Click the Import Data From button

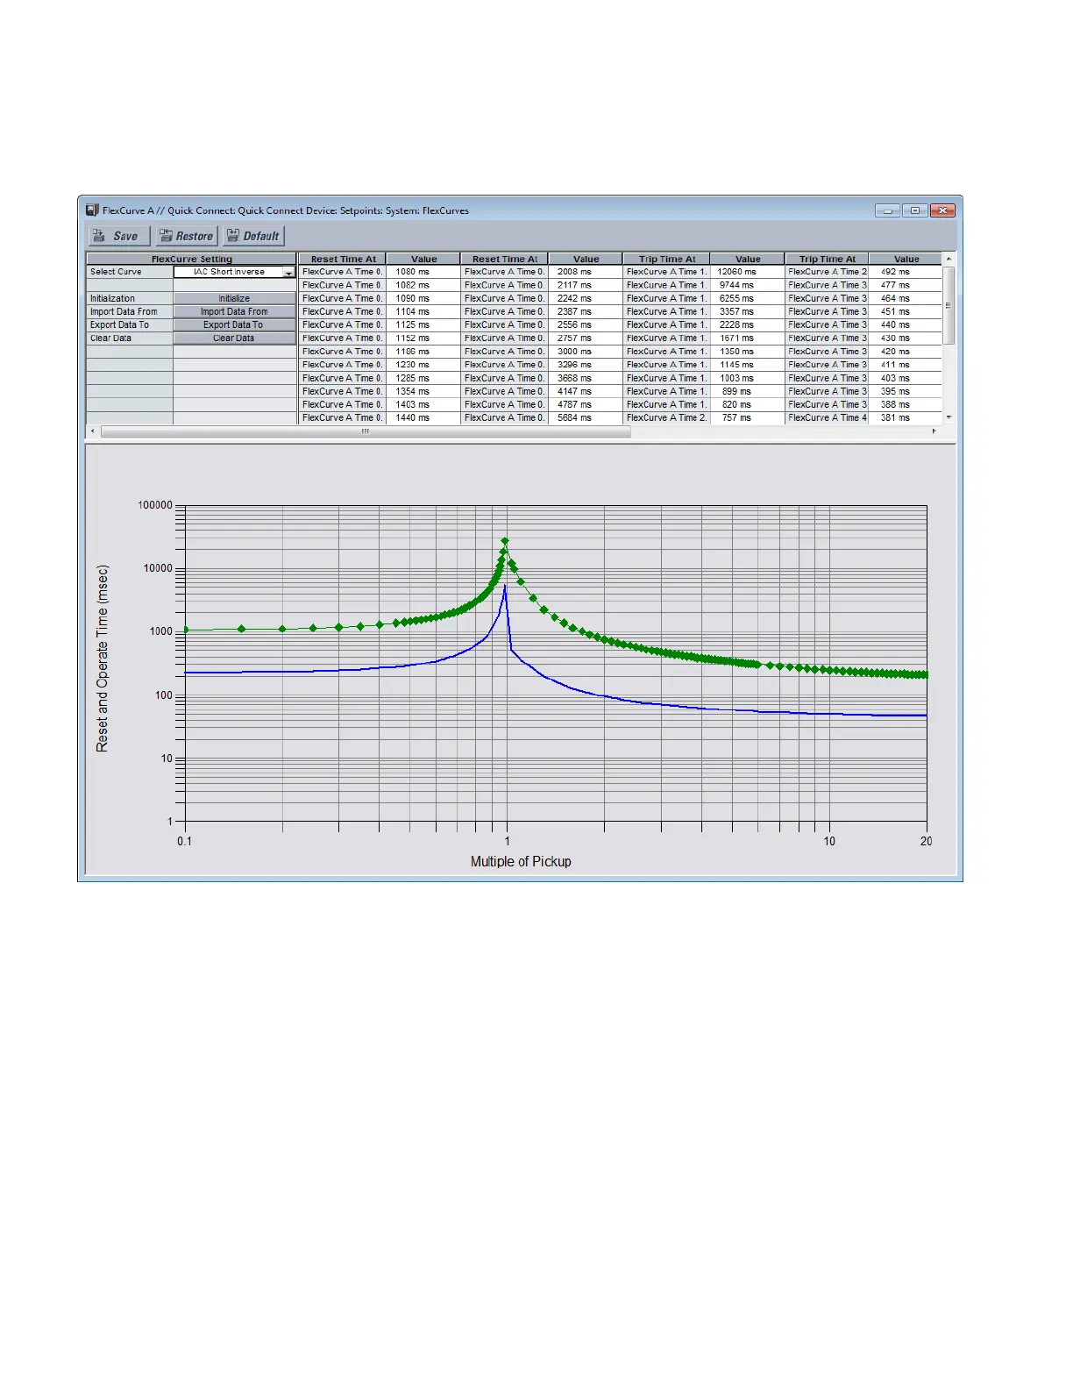click(234, 311)
